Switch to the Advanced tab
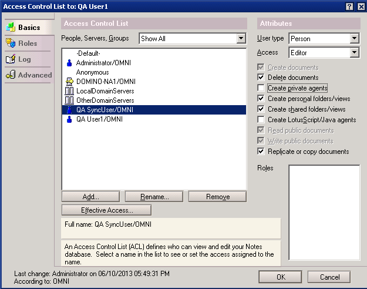This screenshot has width=367, height=289. 28,75
